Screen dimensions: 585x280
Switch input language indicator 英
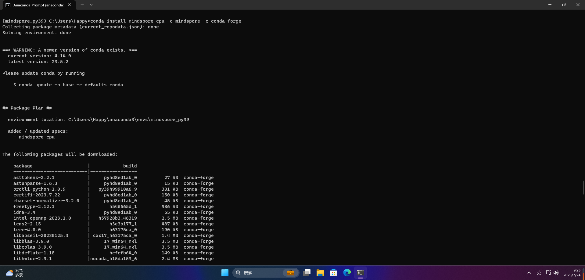(x=539, y=273)
